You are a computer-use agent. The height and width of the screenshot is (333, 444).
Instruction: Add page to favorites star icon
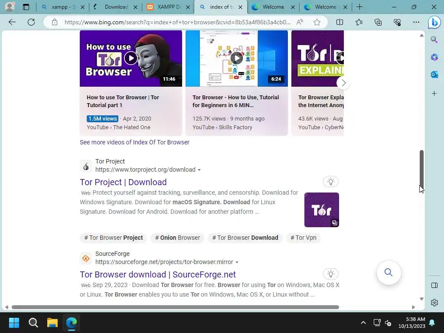point(317,22)
